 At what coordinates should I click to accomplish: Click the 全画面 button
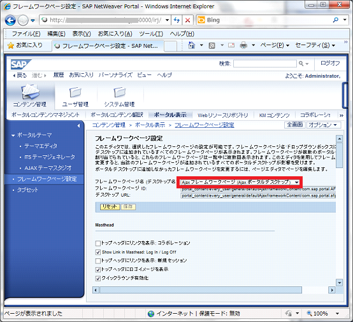[x=295, y=125]
